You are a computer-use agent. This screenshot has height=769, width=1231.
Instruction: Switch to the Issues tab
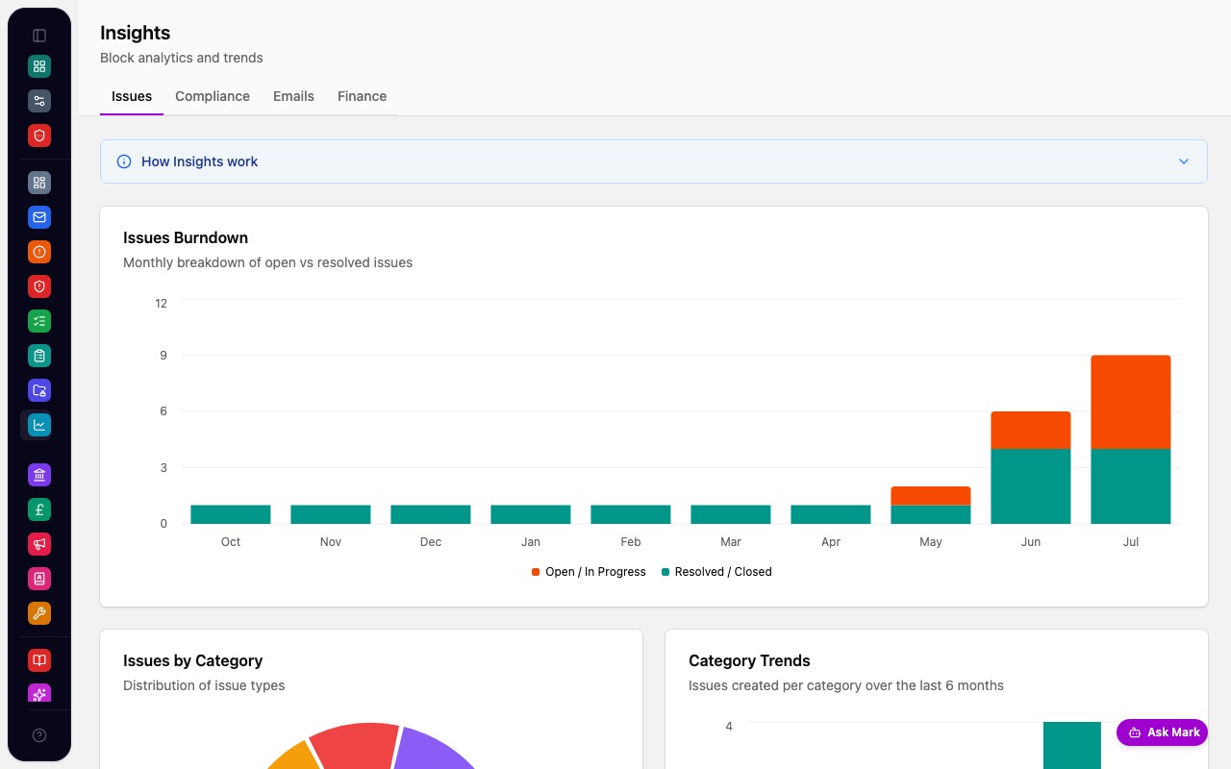click(x=132, y=96)
